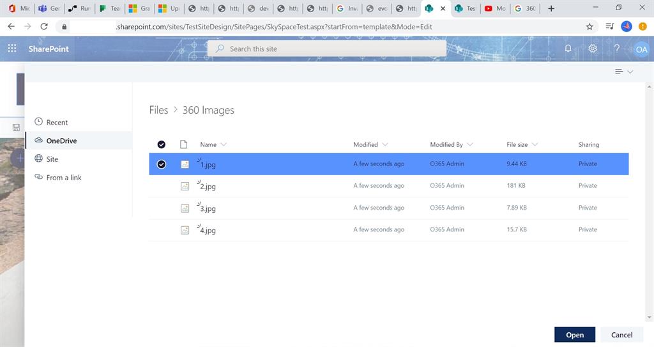Viewport: 654px width, 347px height.
Task: Click the browser back arrow
Action: click(11, 26)
